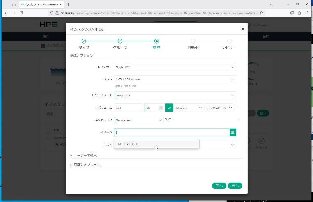Go back using browser back arrow
This screenshot has height=202, width=313.
coord(6,13)
